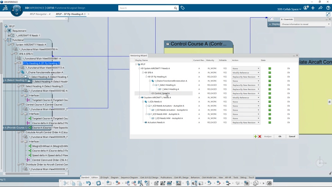Open the CAA RFL Design toolbar tab
332x187 pixels.
181,177
